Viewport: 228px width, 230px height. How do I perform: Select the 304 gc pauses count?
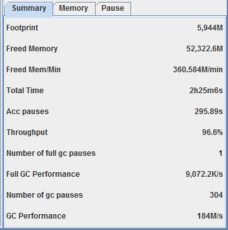pos(216,195)
